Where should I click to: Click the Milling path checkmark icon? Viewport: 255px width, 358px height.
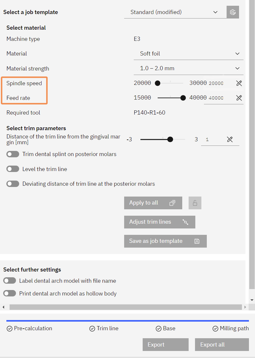click(215, 329)
